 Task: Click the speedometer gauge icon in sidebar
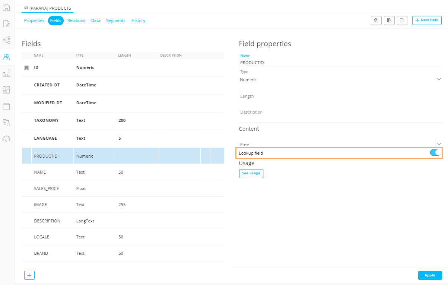[x=6, y=139]
